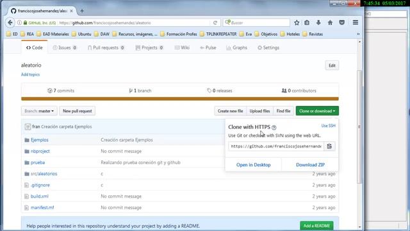Click the Edit description button
Image resolution: width=410 pixels, height=231 pixels.
[x=332, y=65]
